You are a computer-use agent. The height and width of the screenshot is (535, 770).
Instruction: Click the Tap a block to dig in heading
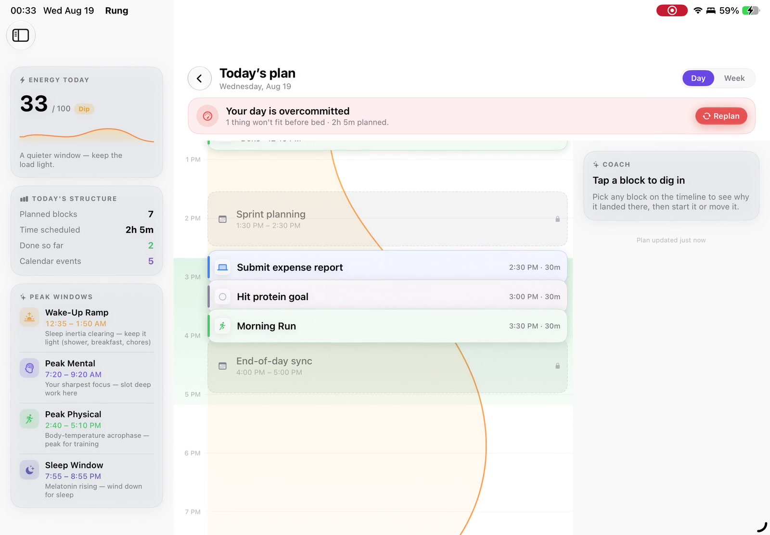point(639,180)
